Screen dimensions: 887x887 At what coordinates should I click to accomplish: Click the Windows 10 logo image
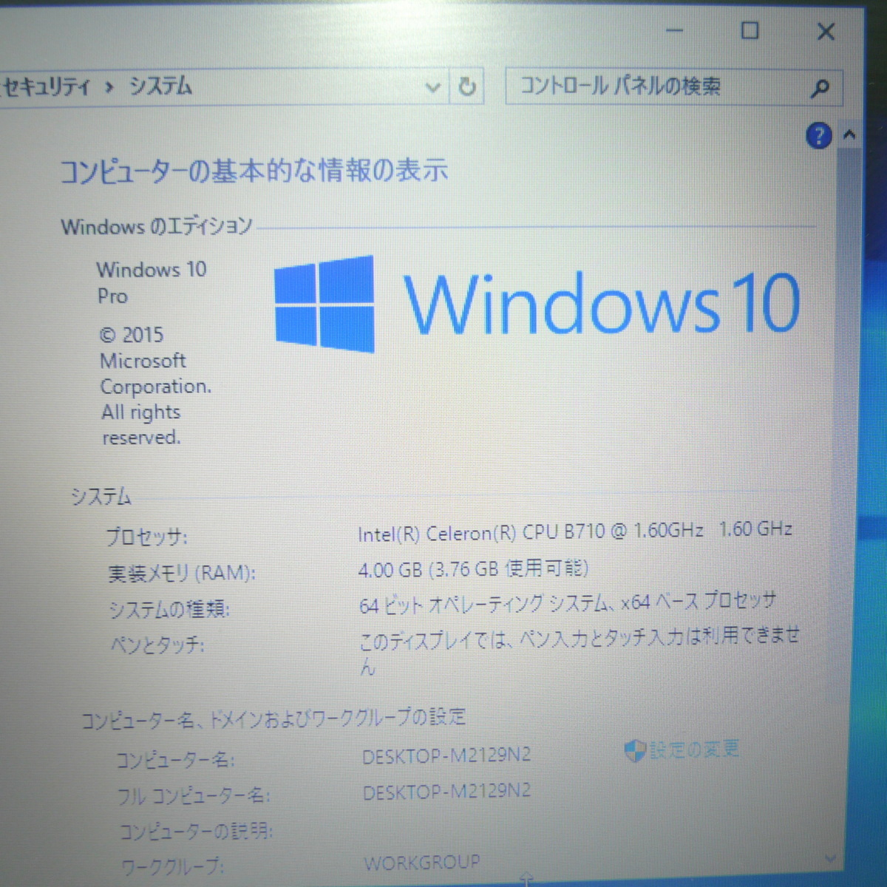[x=537, y=303]
